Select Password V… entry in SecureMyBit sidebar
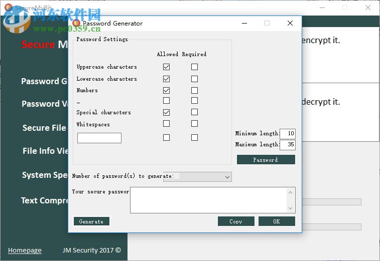Image resolution: width=380 pixels, height=261 pixels. pos(45,104)
